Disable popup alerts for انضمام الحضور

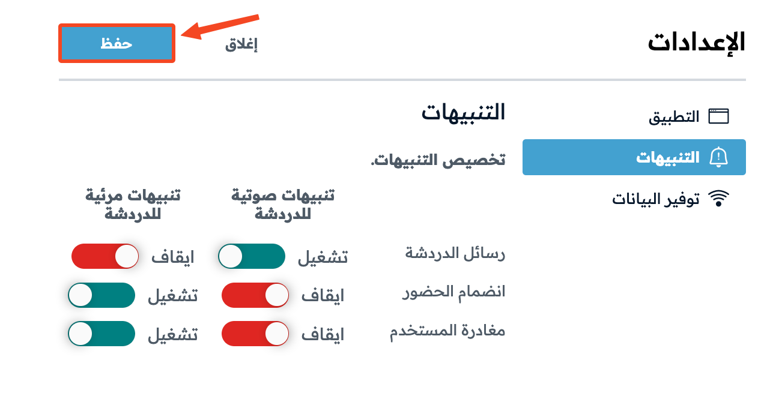[102, 295]
